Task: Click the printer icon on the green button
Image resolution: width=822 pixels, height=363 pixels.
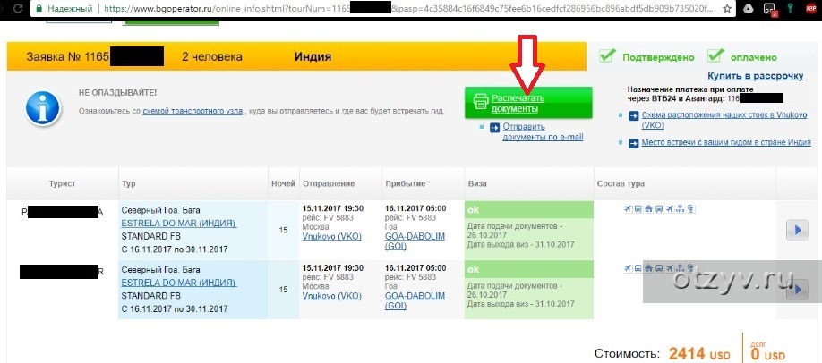Action: click(481, 102)
